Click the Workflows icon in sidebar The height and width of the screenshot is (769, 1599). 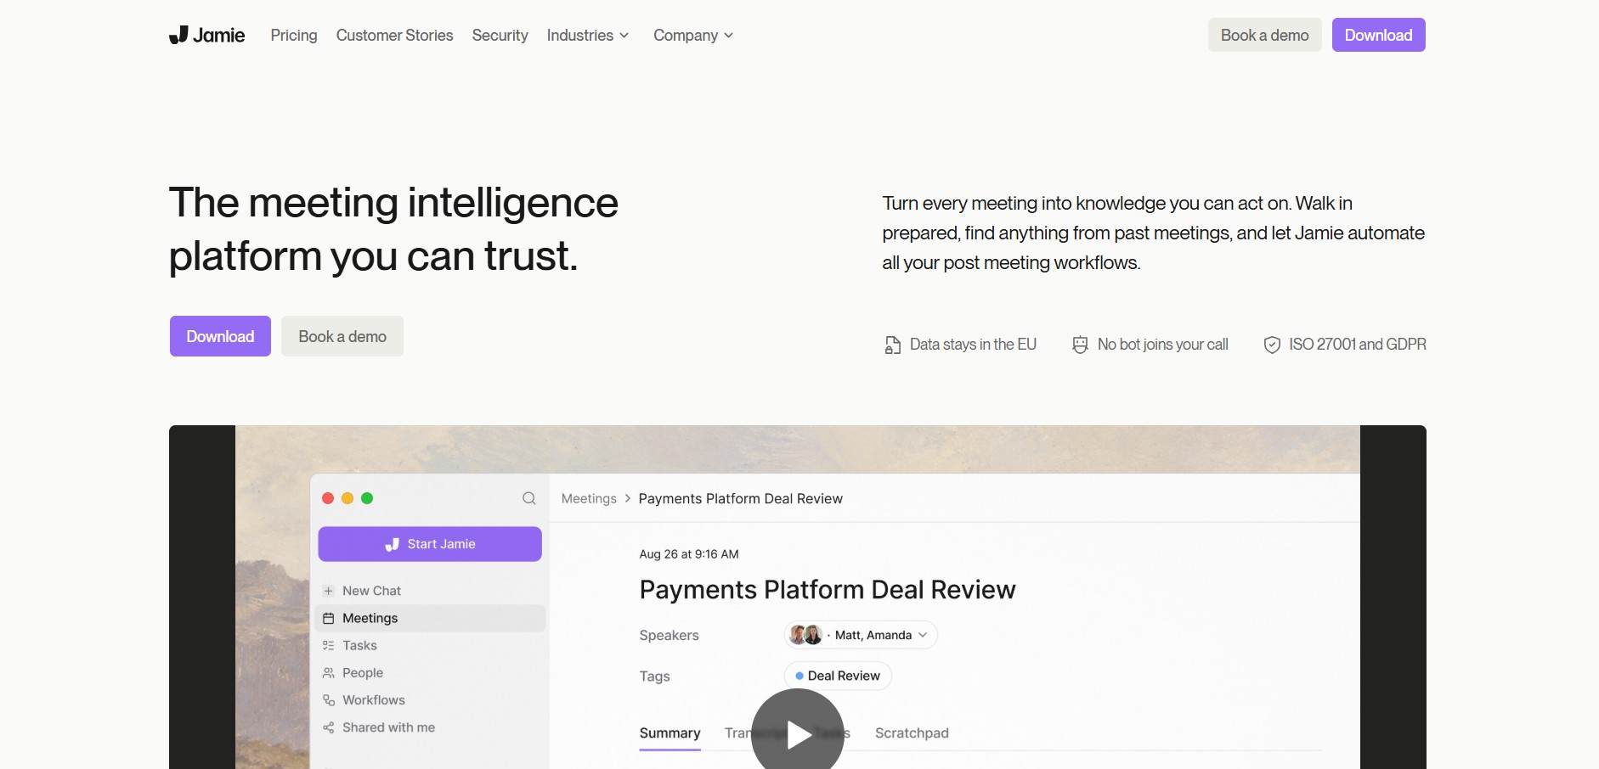(328, 700)
